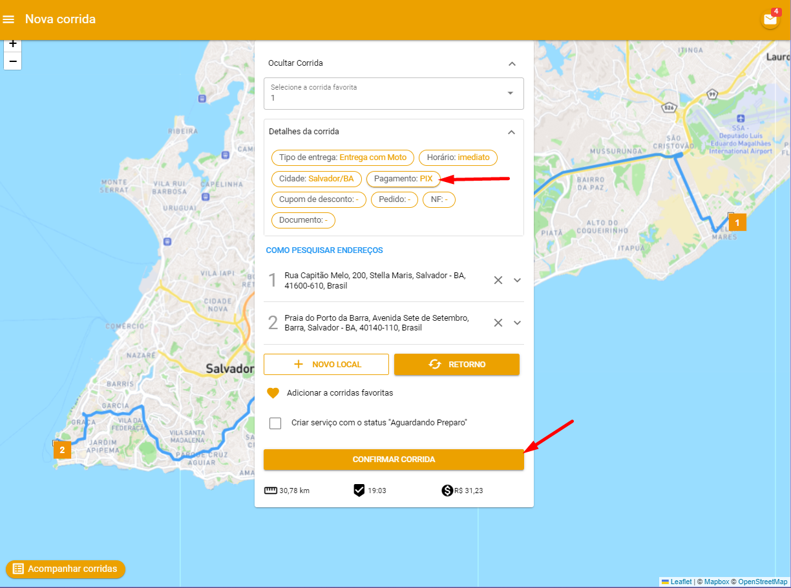Click the Rua Capitão Melo address text

[x=375, y=281]
